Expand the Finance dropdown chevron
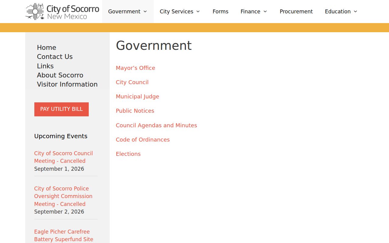This screenshot has width=389, height=243. coord(265,12)
